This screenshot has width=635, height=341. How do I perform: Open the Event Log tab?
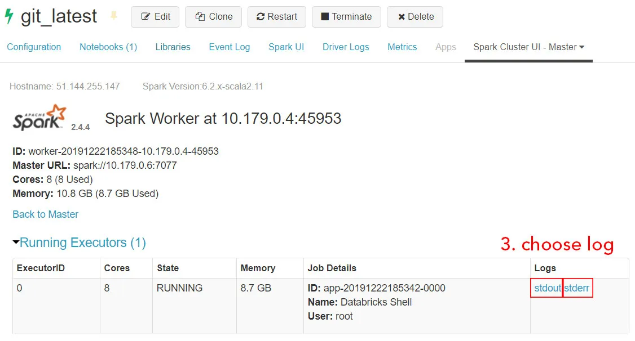click(x=229, y=47)
